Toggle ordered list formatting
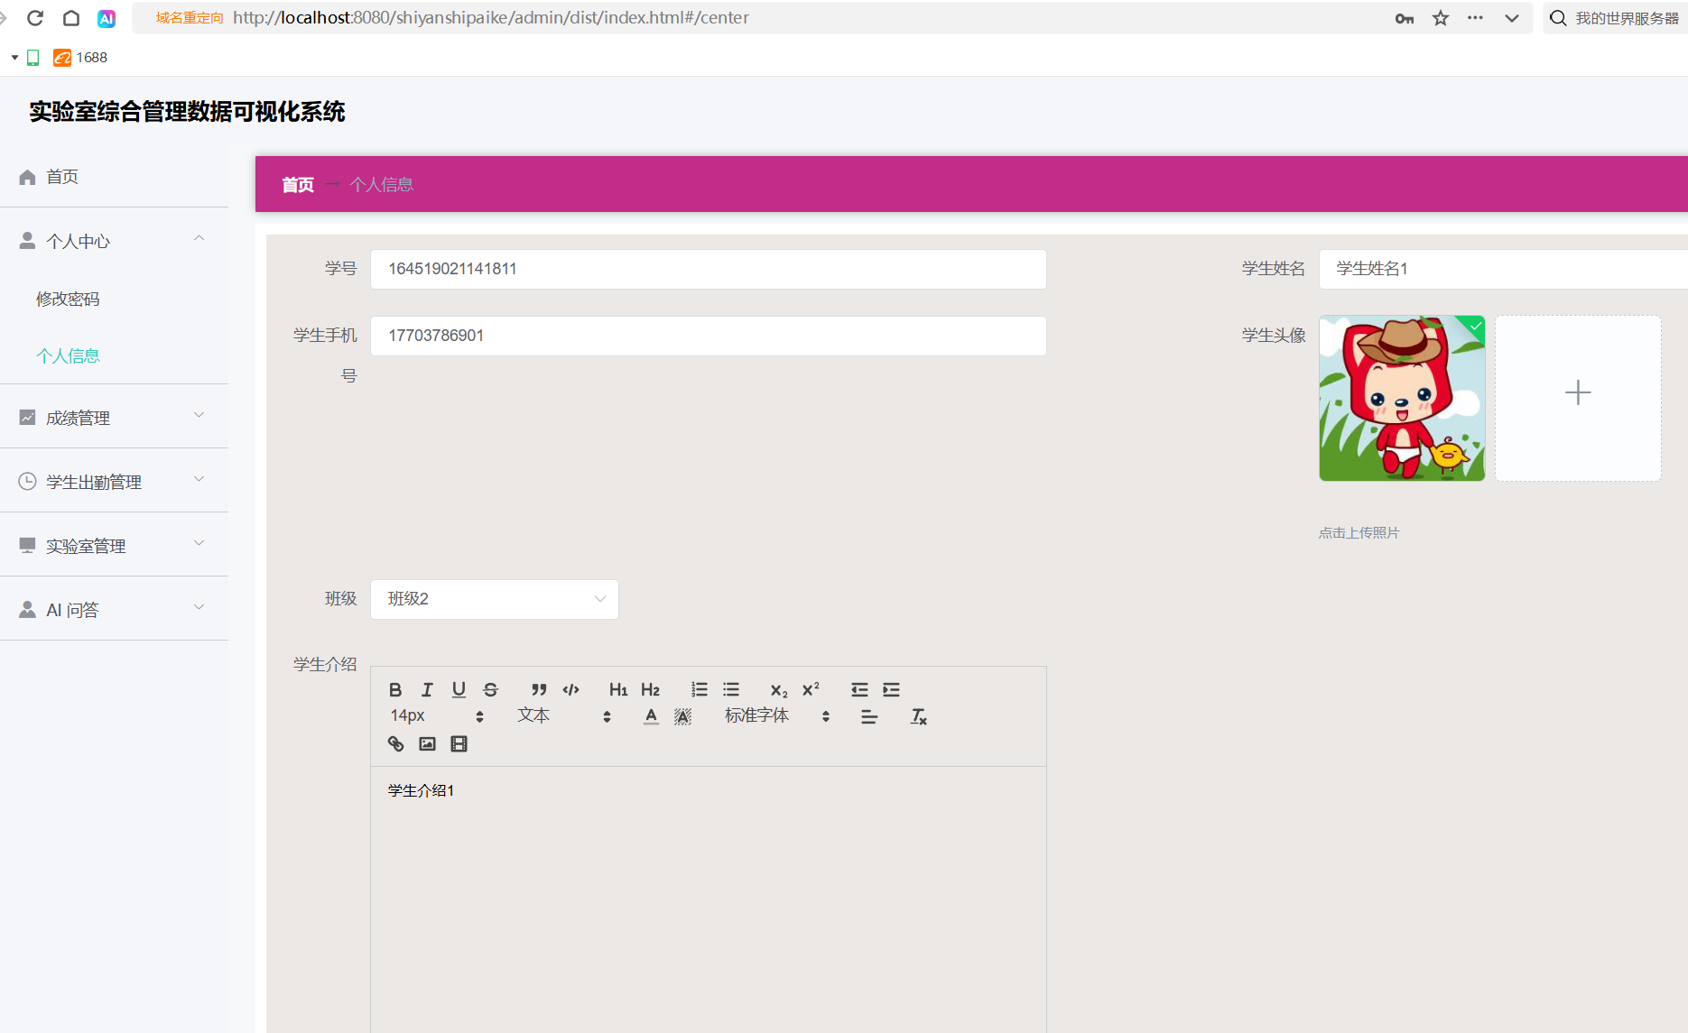 (x=700, y=690)
